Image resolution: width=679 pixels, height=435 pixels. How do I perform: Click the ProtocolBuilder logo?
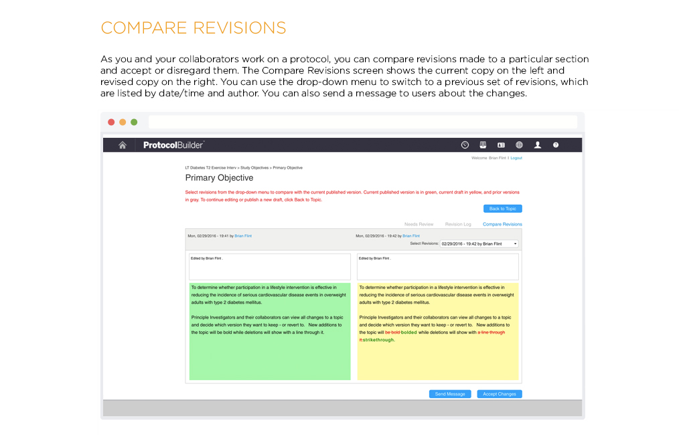coord(173,145)
